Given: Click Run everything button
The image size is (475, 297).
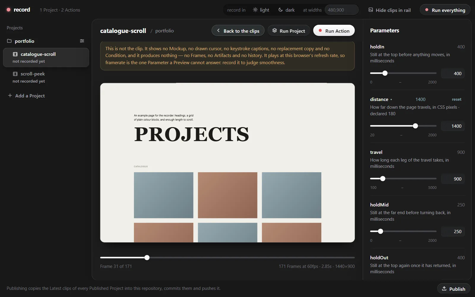Looking at the screenshot, I should tap(445, 10).
